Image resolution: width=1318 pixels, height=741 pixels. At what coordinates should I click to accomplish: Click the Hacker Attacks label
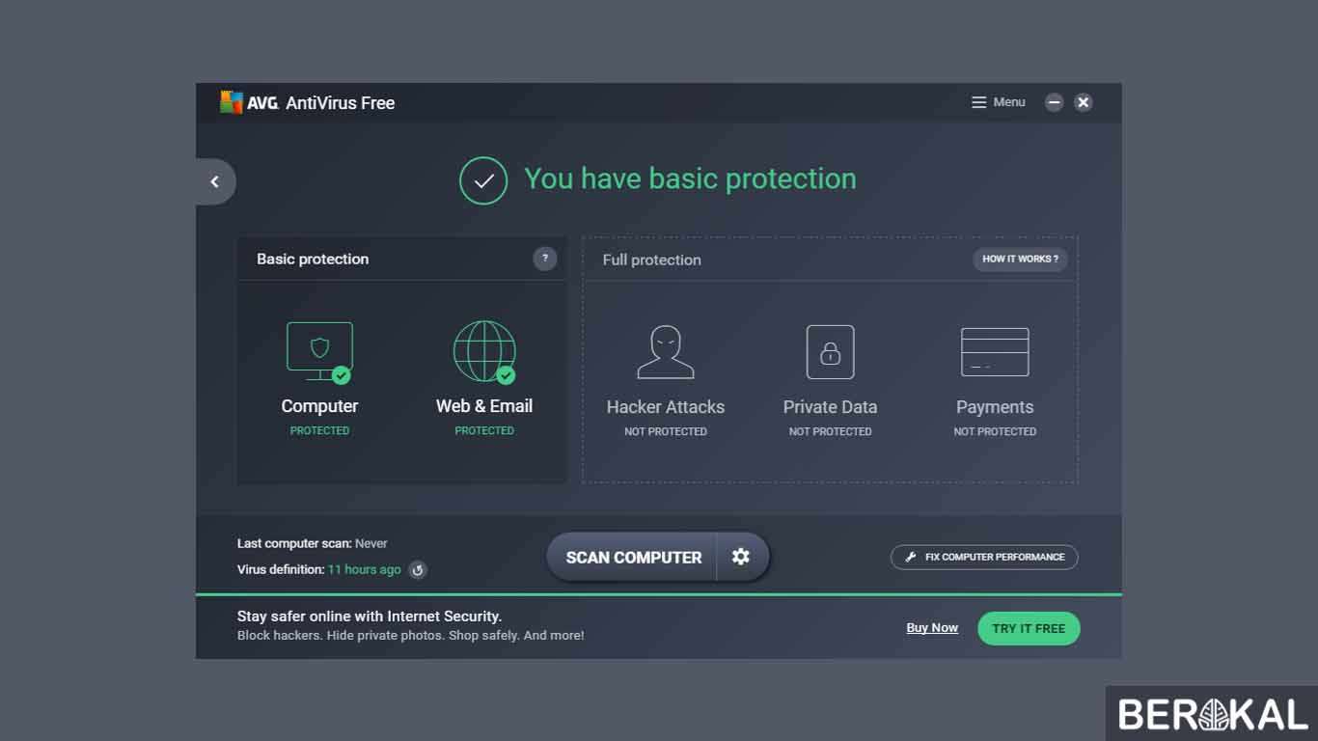coord(666,407)
